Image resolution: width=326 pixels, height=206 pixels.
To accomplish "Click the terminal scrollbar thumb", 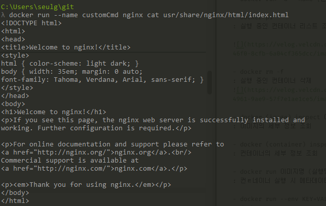I will [x=209, y=82].
